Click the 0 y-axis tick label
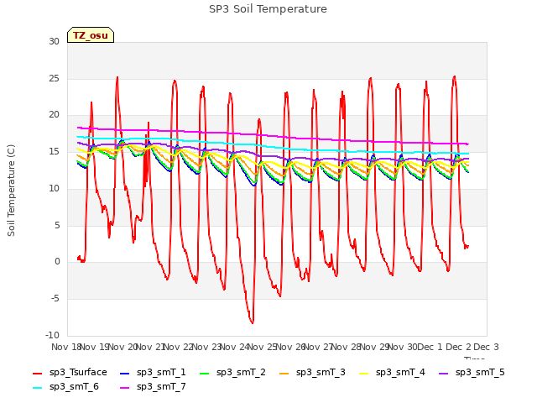Screen dimensions: 537x403 (57, 262)
